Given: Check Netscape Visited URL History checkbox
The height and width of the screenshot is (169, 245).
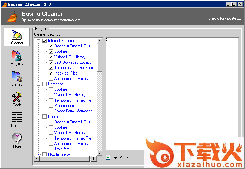Looking at the screenshot, I should click(x=51, y=95).
